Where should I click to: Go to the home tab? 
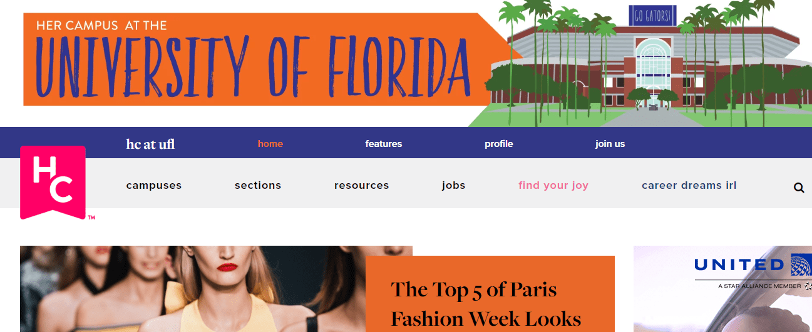(x=270, y=144)
